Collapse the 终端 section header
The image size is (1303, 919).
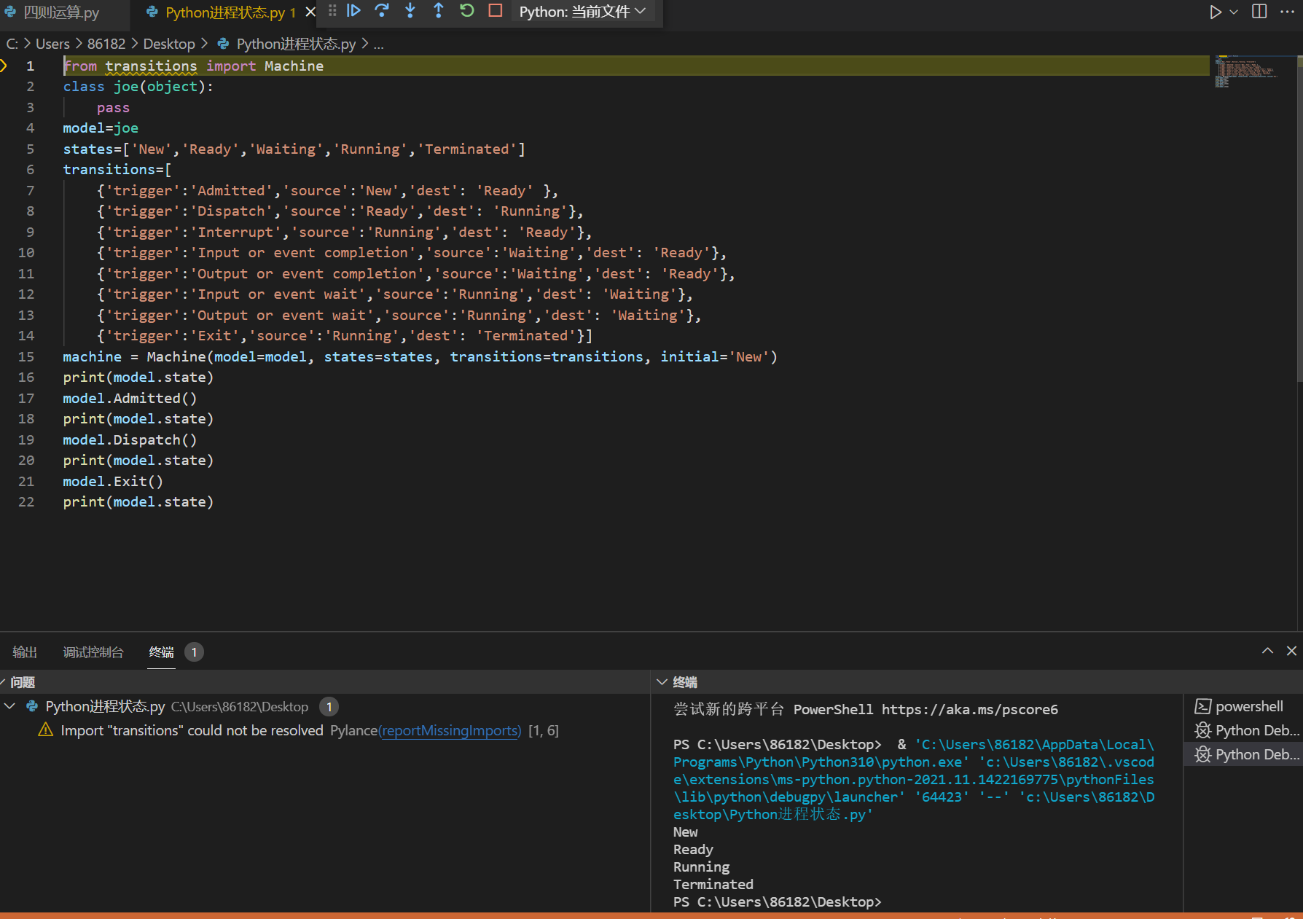pos(662,682)
